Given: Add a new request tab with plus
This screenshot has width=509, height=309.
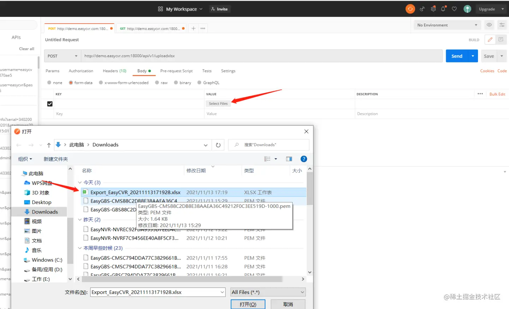Looking at the screenshot, I should point(193,29).
